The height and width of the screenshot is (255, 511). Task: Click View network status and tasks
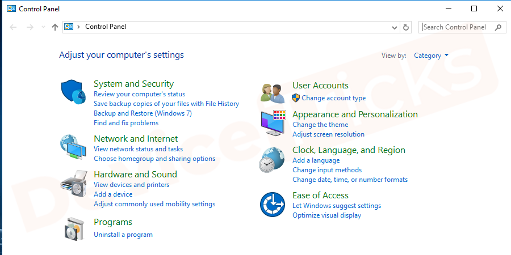138,149
